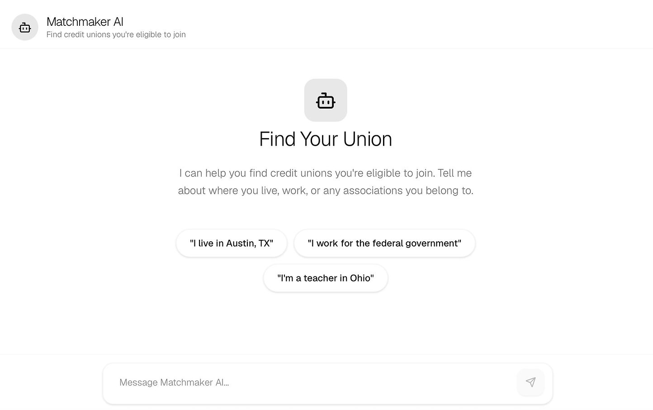Click the header subtitle about eligible credit unions
The height and width of the screenshot is (410, 653).
pos(116,34)
